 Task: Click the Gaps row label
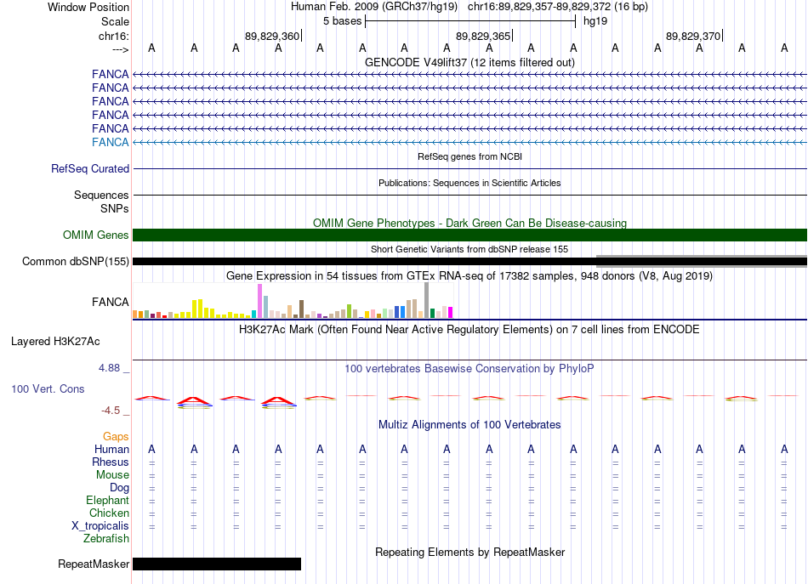click(x=116, y=436)
